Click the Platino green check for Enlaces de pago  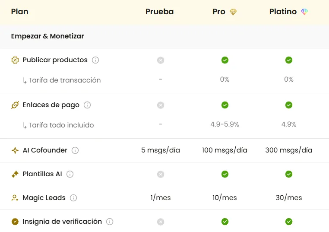(x=289, y=105)
